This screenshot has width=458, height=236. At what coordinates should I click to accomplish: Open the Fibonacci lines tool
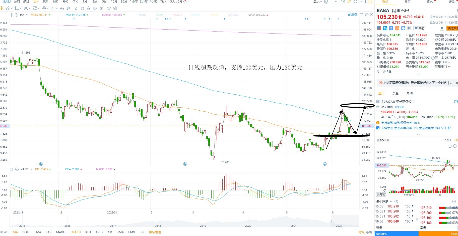pos(35,8)
